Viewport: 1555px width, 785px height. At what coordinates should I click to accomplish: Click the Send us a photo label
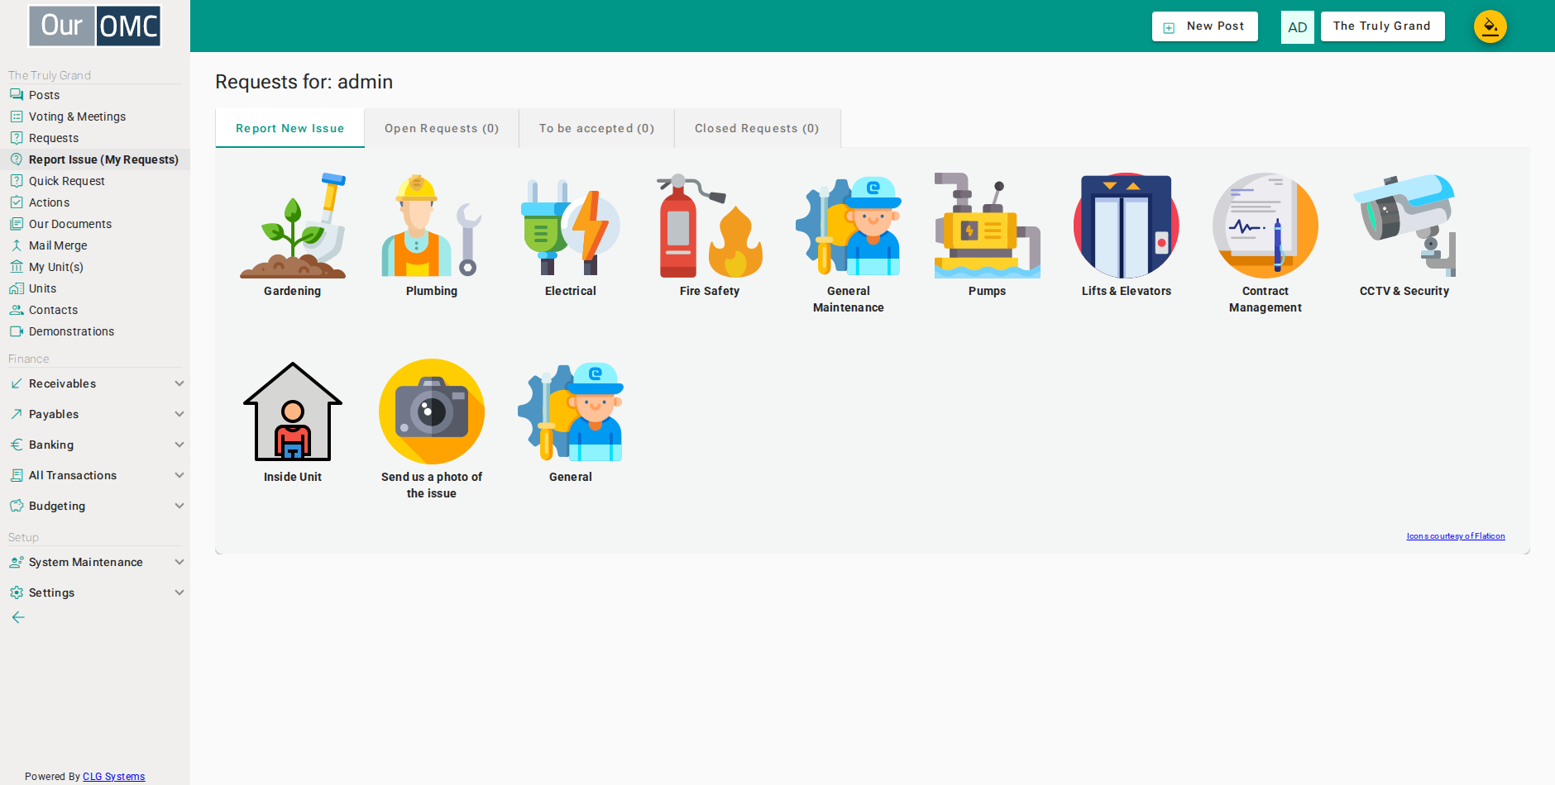(x=432, y=485)
